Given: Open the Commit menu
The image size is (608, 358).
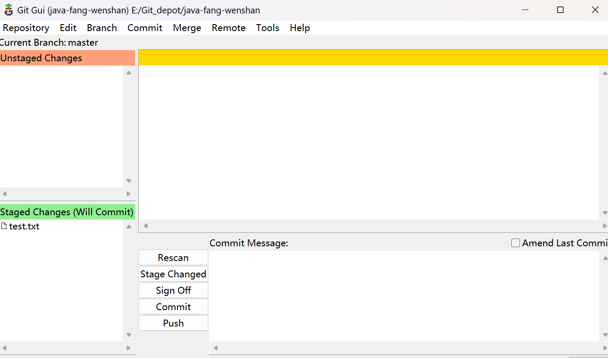Looking at the screenshot, I should pos(145,28).
